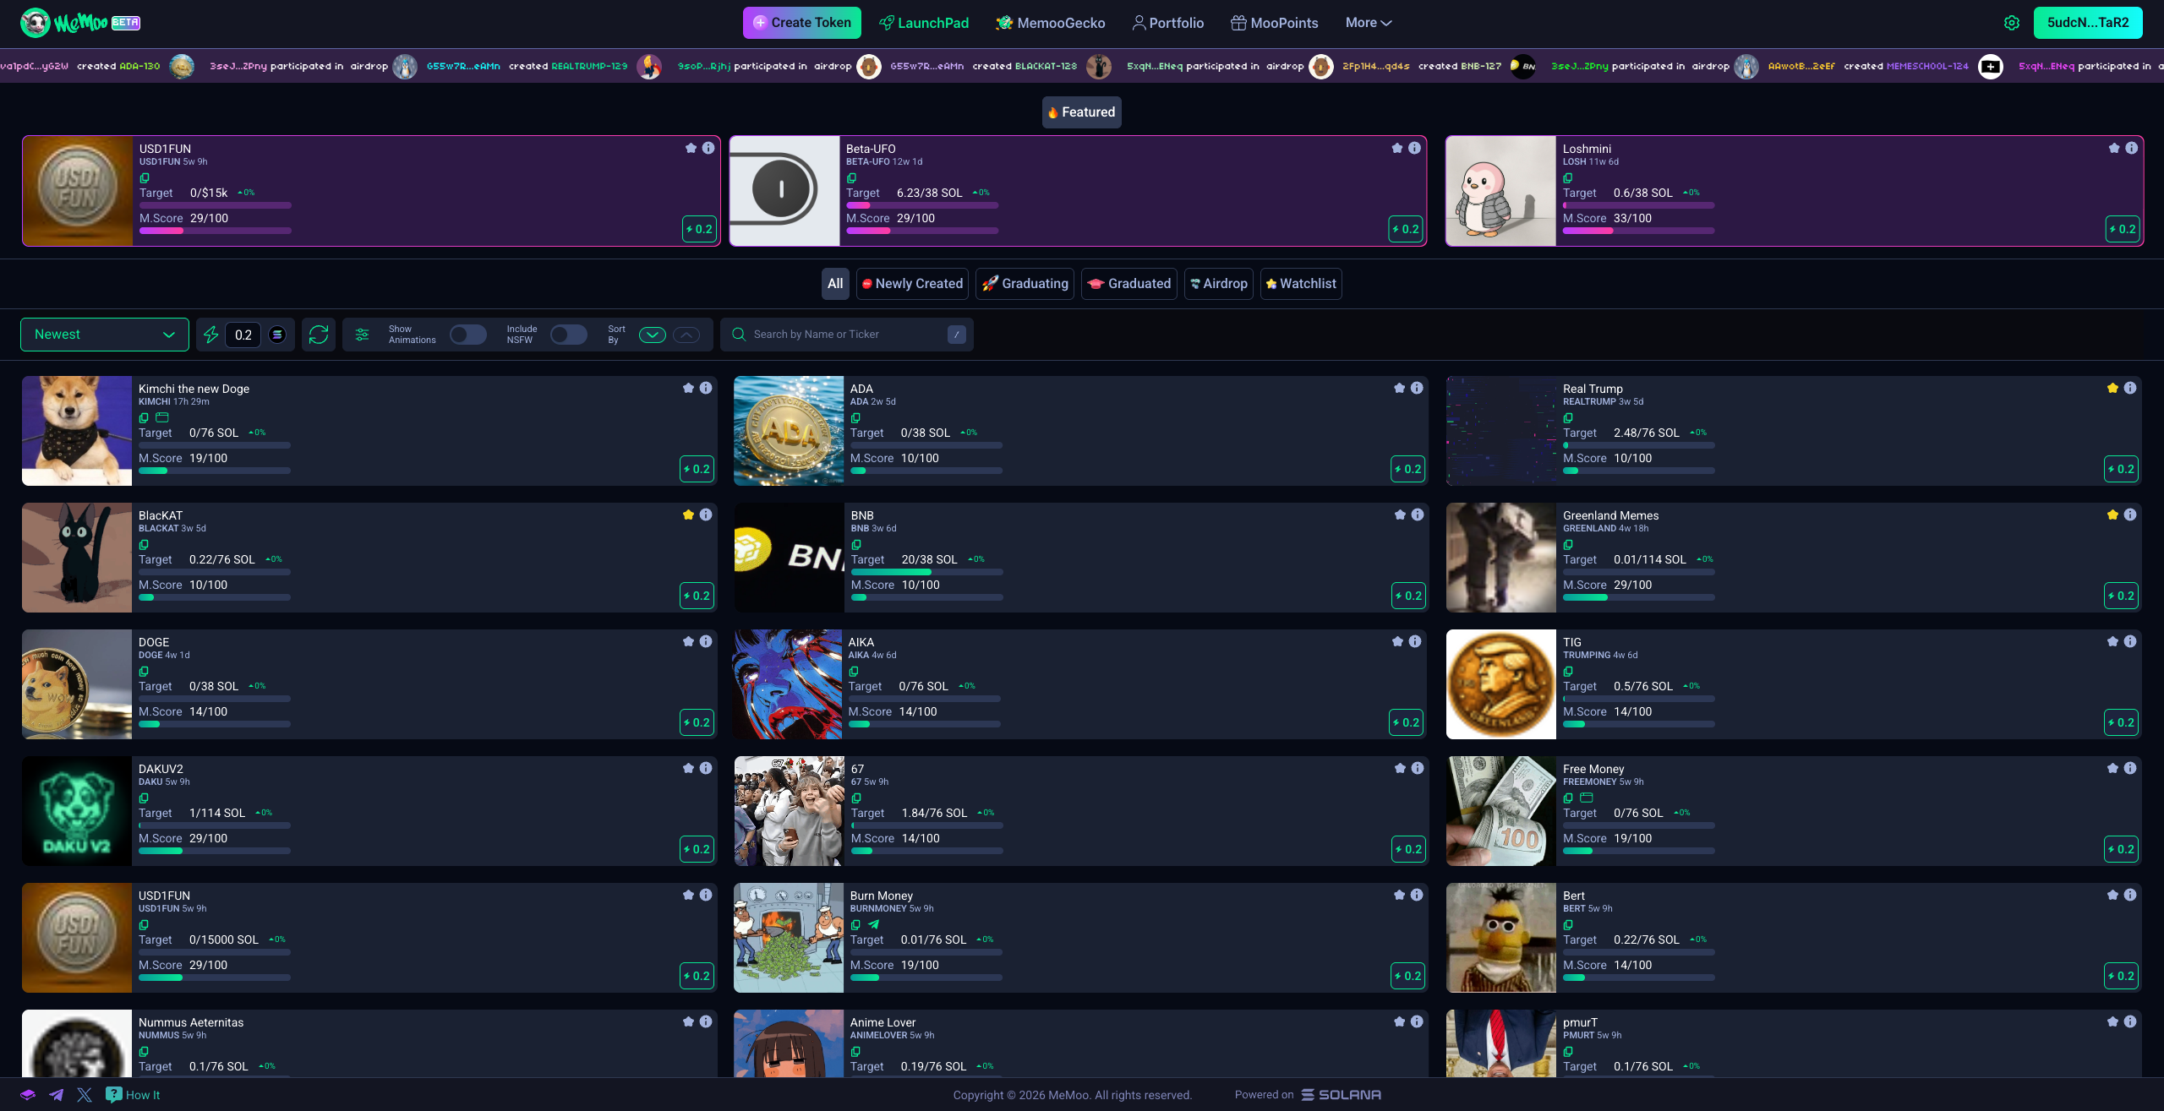2164x1111 pixels.
Task: Open settings gear in top bar
Action: coord(2012,23)
